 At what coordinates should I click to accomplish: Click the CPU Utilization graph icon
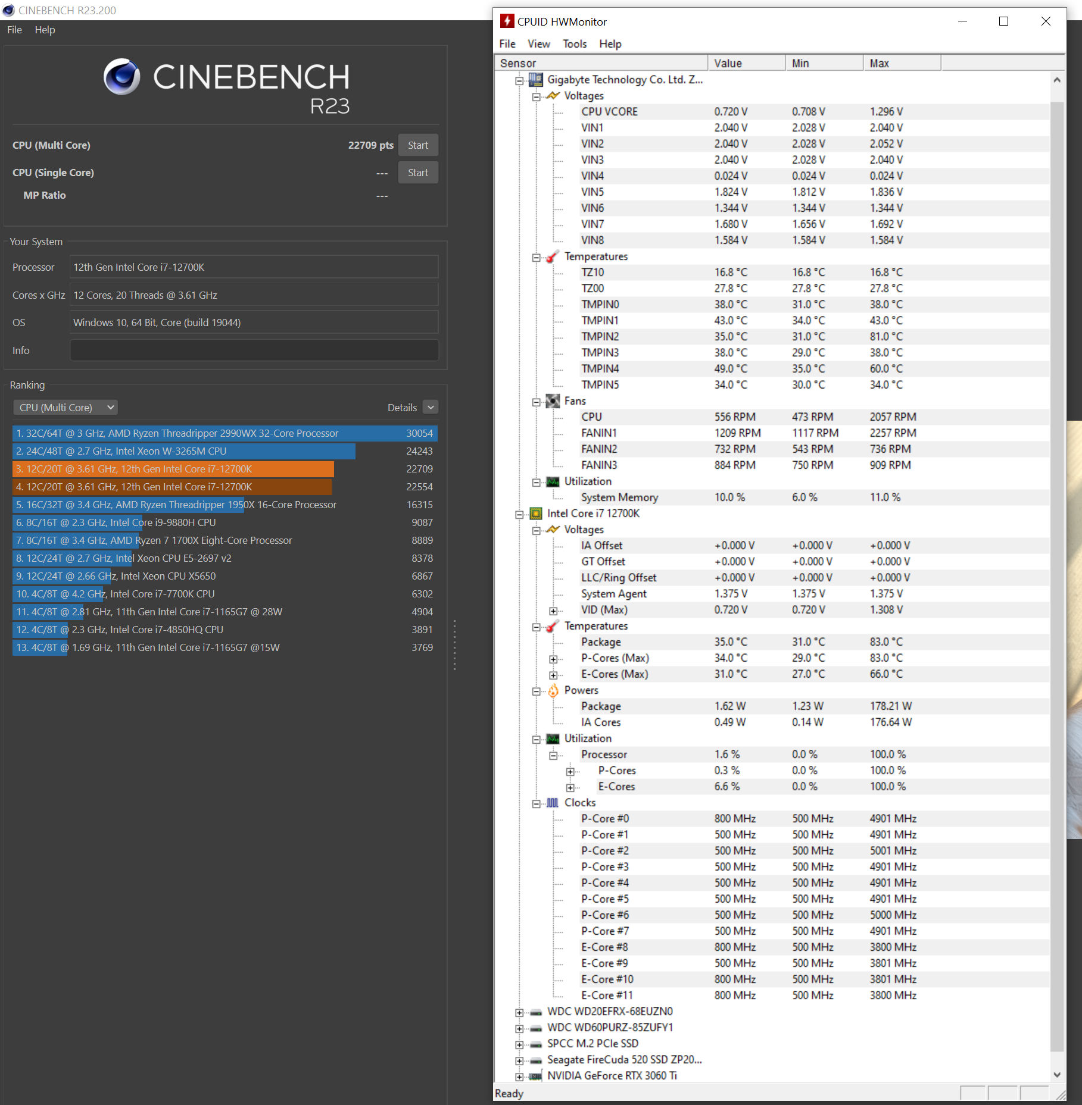click(553, 738)
